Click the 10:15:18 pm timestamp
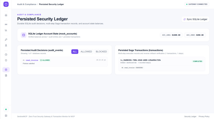This screenshot has width=214, height=119. 101,60
